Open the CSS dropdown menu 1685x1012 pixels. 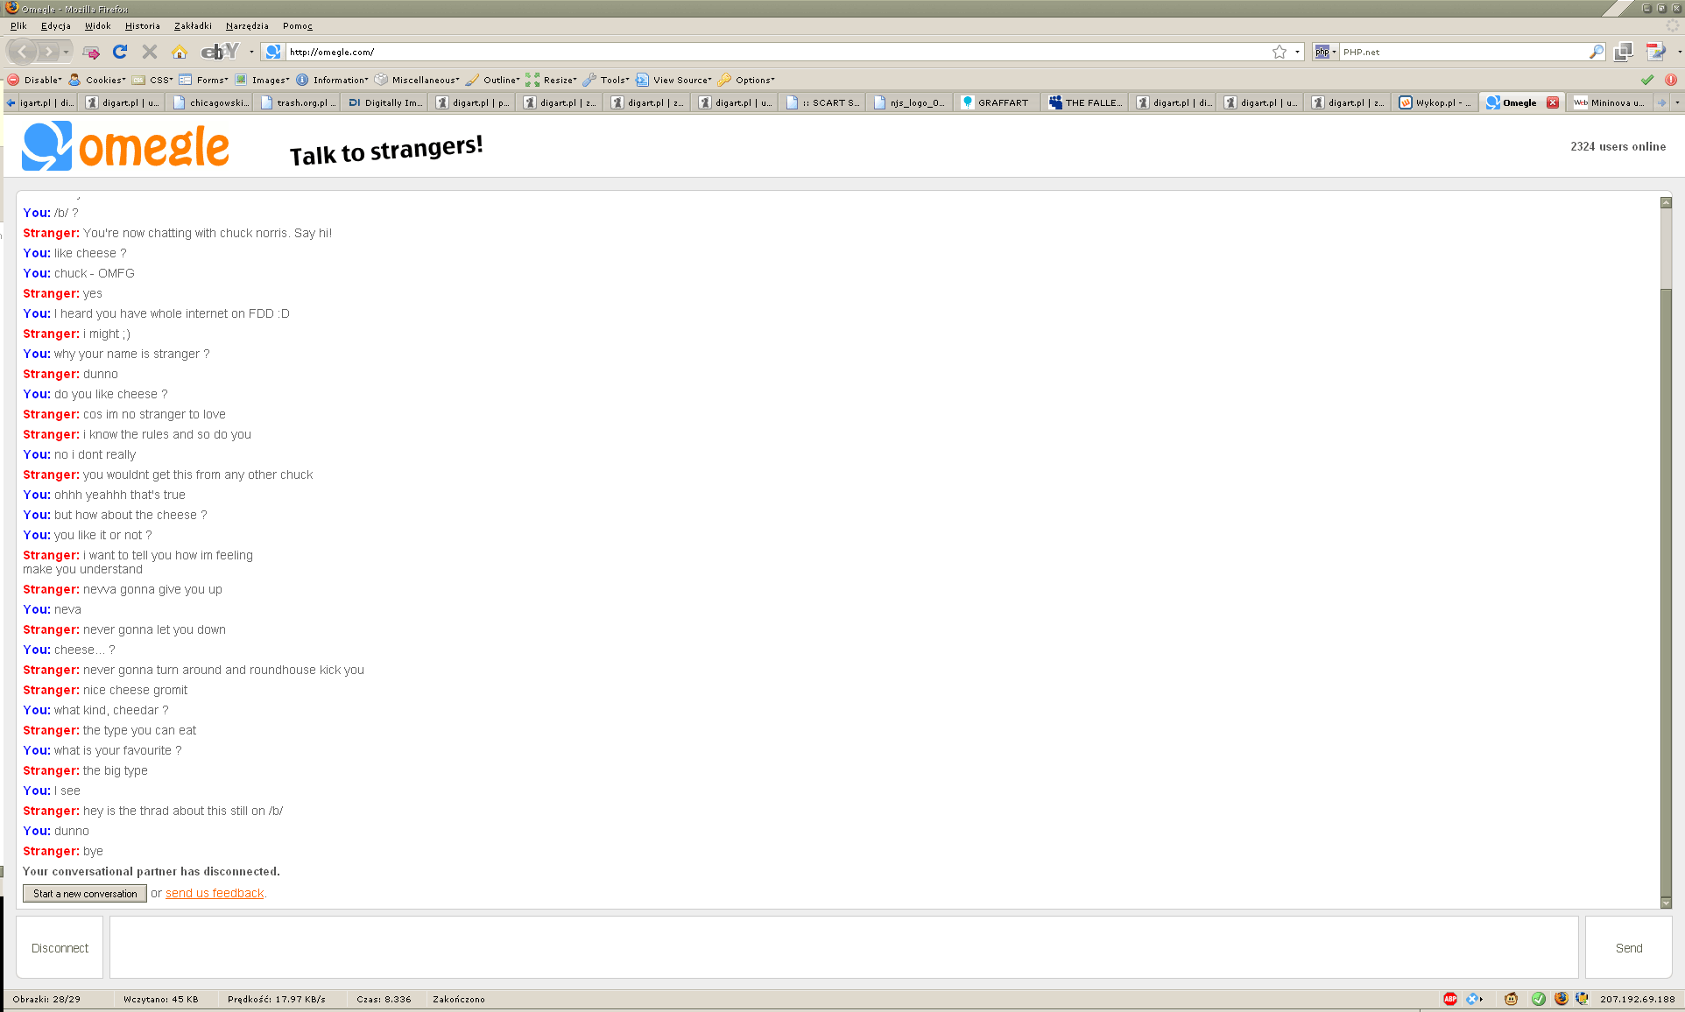coord(153,80)
